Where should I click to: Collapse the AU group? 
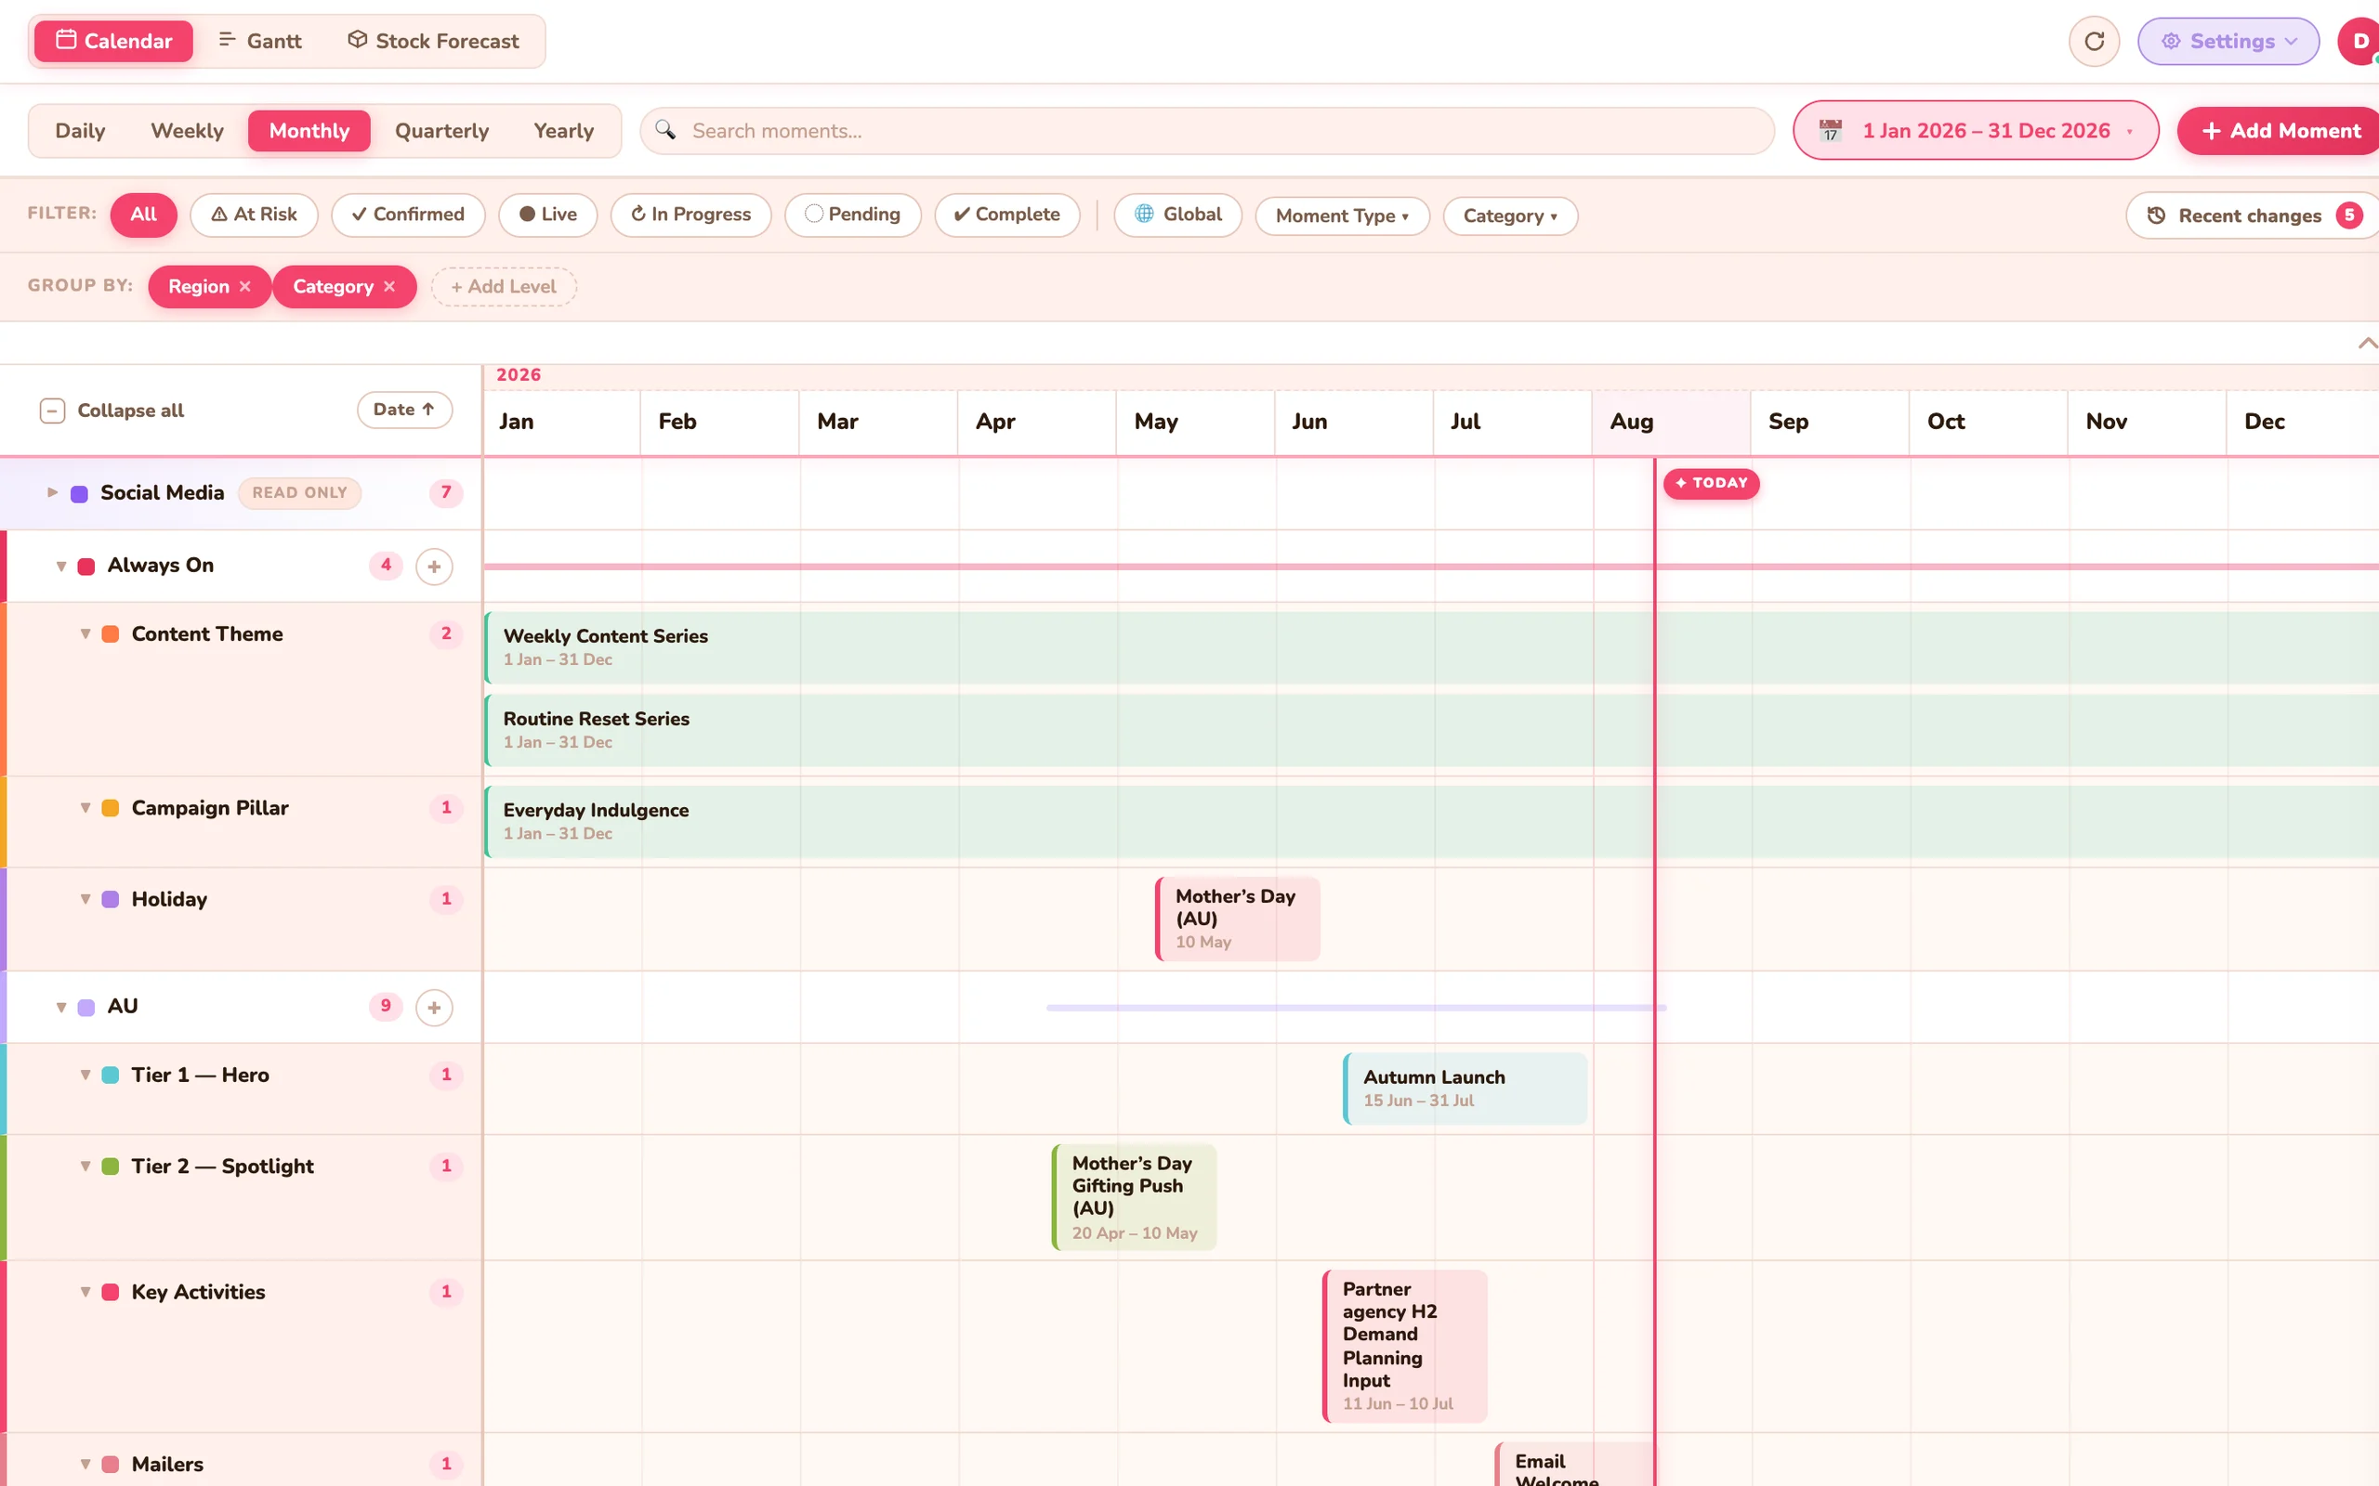click(x=61, y=1008)
